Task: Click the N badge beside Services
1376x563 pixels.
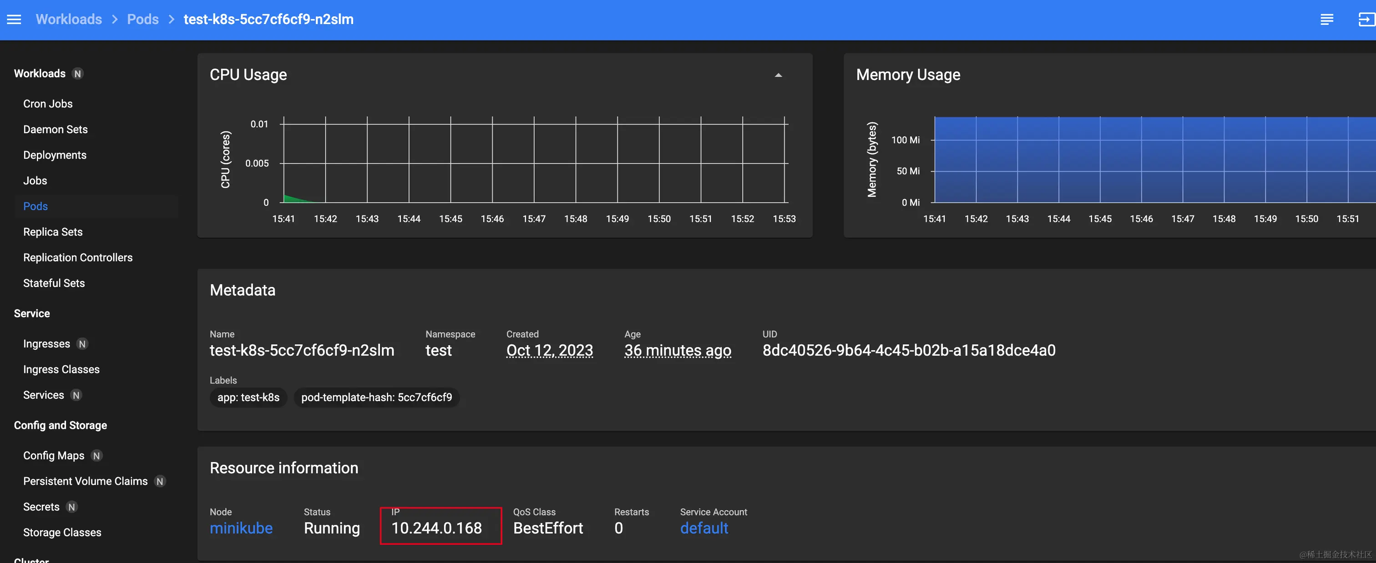Action: [x=76, y=396]
